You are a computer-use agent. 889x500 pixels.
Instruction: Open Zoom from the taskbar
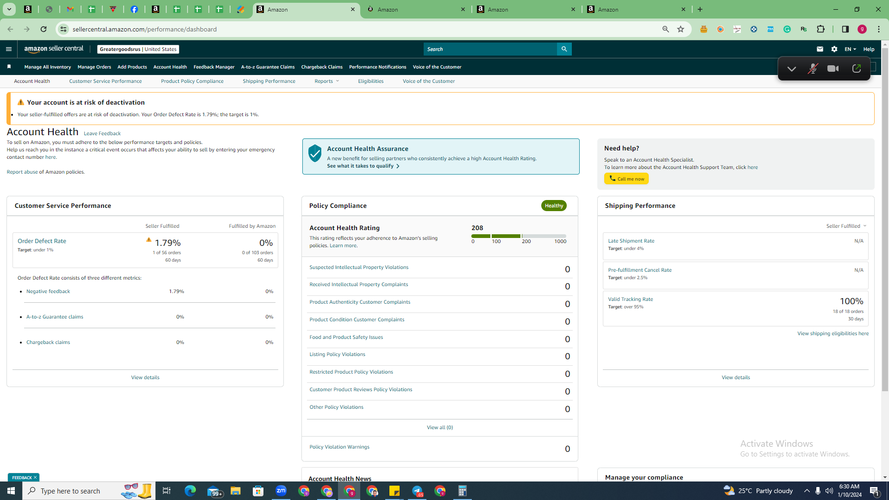click(281, 491)
